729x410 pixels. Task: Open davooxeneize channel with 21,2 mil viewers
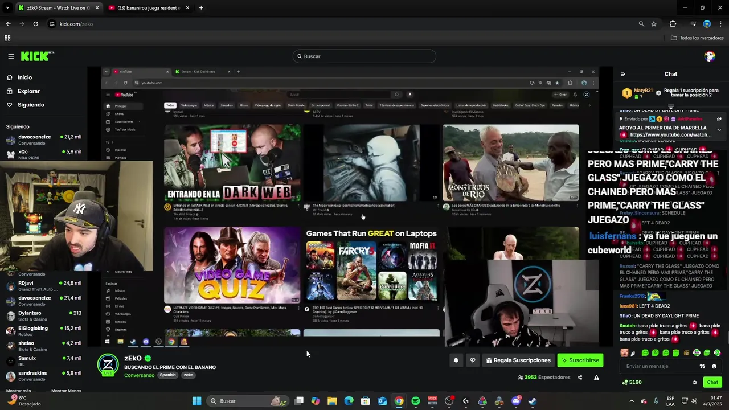(x=43, y=140)
